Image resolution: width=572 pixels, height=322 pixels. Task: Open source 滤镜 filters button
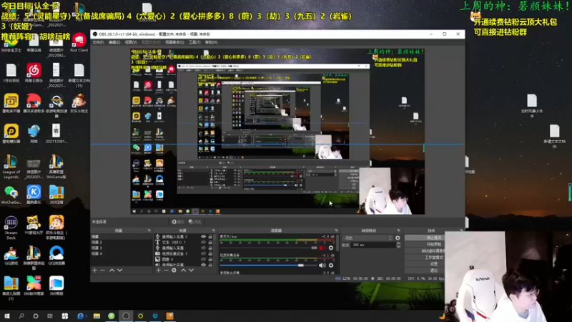pyautogui.click(x=194, y=222)
